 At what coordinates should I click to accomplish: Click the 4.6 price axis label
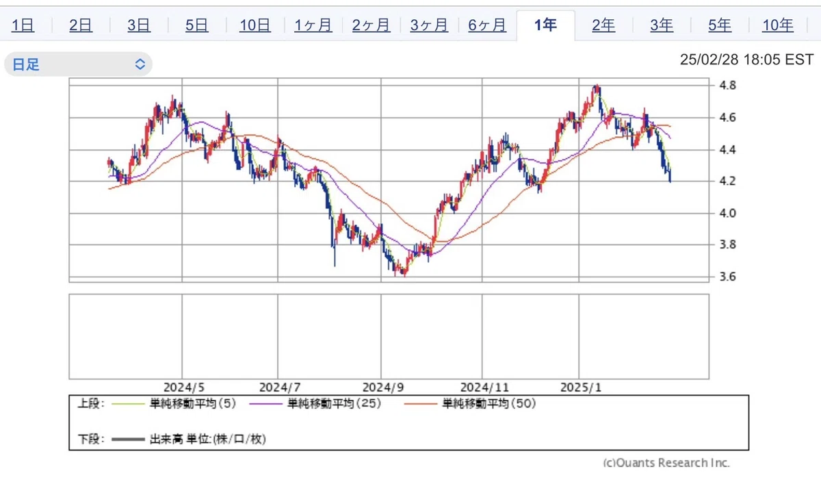[727, 118]
